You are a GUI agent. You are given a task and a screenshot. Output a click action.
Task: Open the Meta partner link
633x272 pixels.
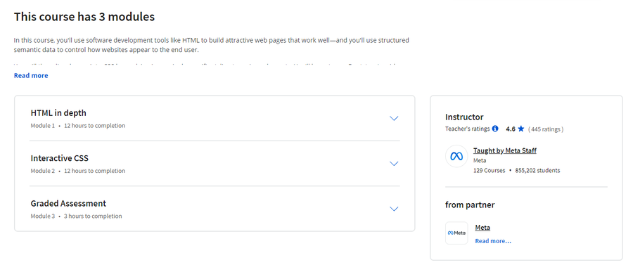click(482, 228)
